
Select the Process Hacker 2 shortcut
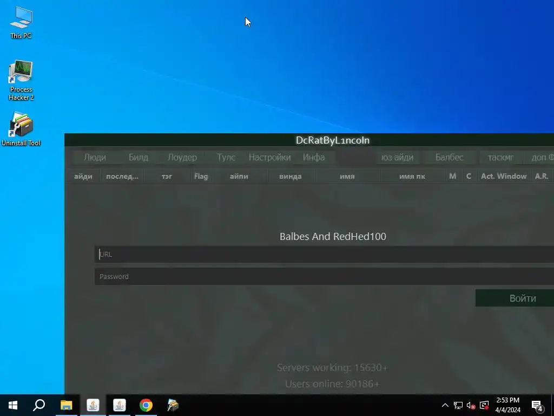pyautogui.click(x=21, y=80)
